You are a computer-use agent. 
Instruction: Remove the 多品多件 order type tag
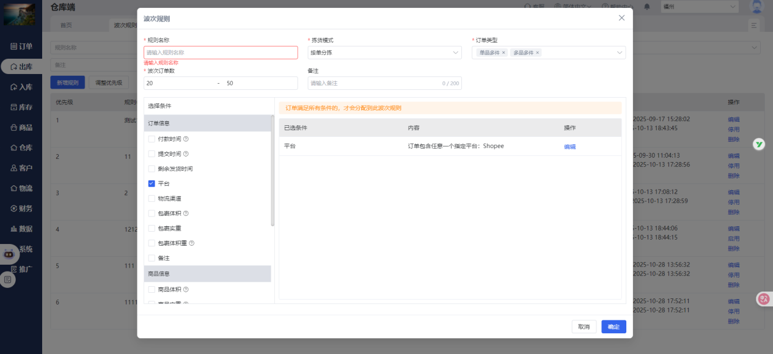pyautogui.click(x=538, y=53)
